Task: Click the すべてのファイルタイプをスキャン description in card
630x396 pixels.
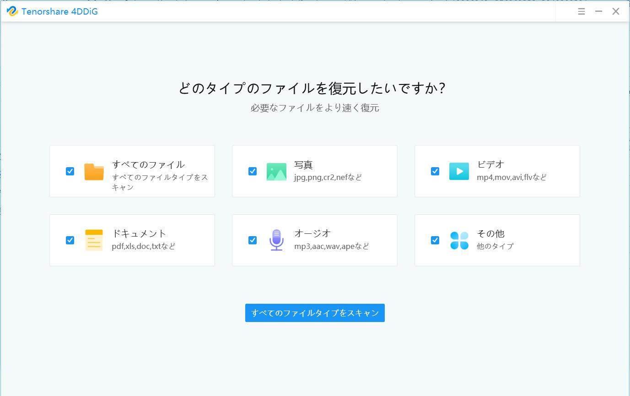Action: click(x=160, y=182)
